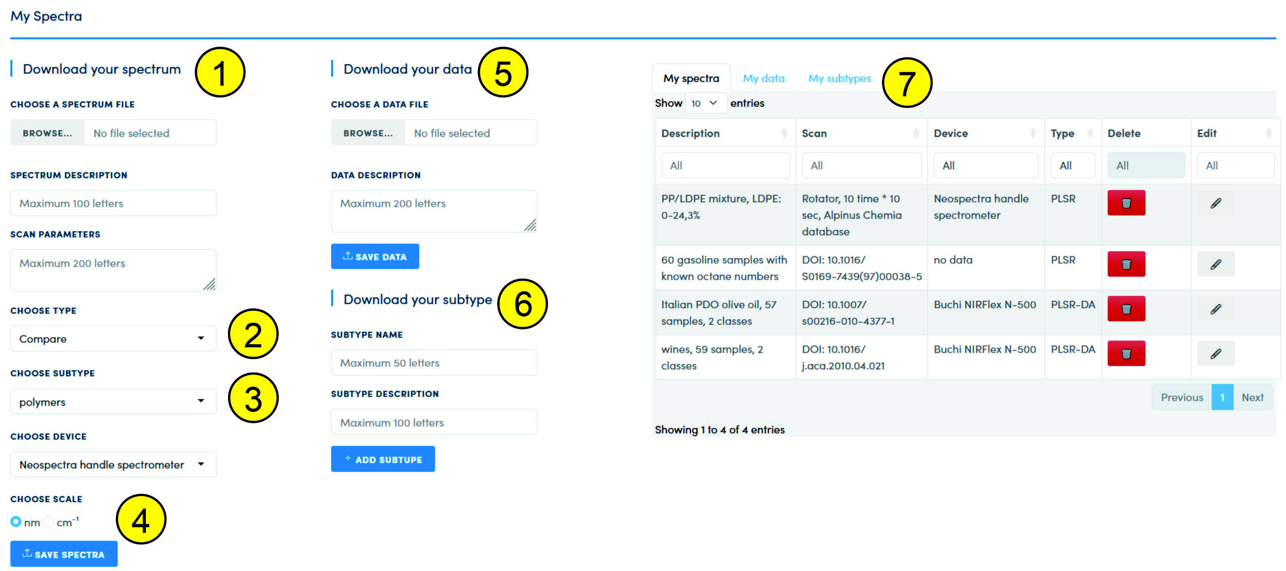This screenshot has height=571, width=1286.
Task: Click the Spectrum Description input field
Action: [113, 203]
